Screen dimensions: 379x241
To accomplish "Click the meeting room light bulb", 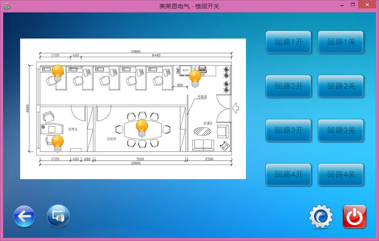I will pos(142,128).
